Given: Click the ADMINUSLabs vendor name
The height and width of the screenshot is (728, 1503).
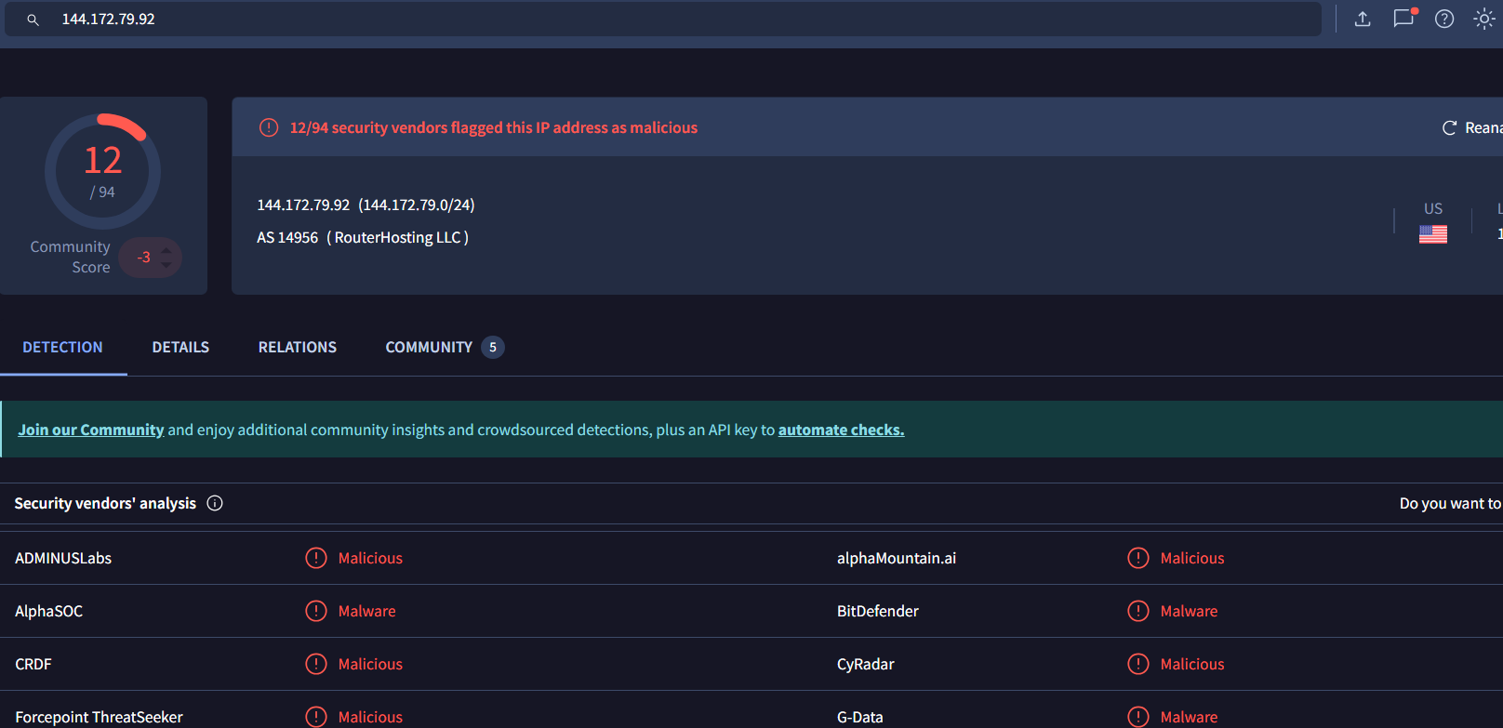Looking at the screenshot, I should point(63,558).
